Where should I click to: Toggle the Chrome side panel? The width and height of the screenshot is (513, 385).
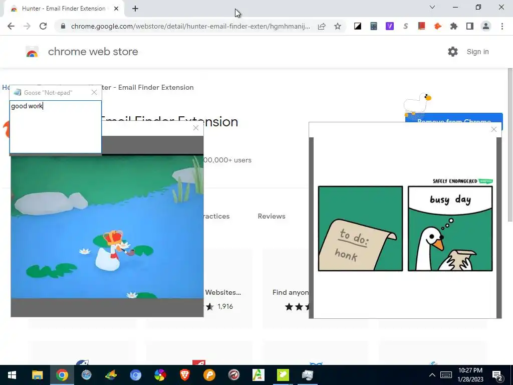[x=470, y=26]
